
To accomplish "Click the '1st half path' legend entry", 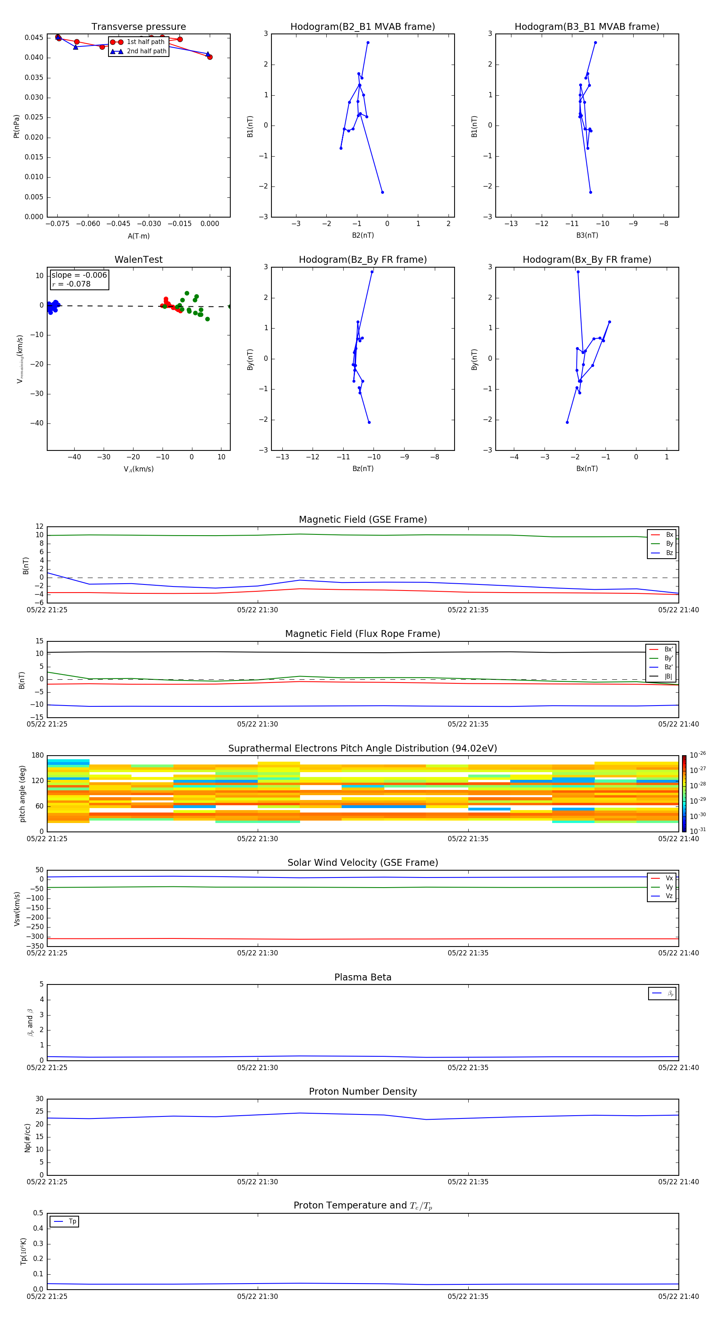I will point(138,42).
